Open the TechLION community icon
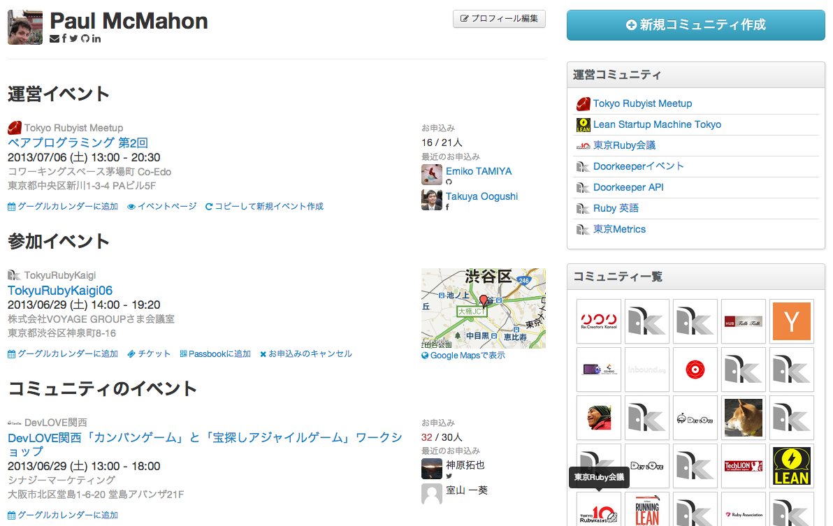This screenshot has width=833, height=526. point(744,466)
